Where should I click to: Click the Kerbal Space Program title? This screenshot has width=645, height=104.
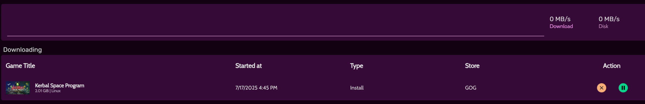[x=60, y=85]
